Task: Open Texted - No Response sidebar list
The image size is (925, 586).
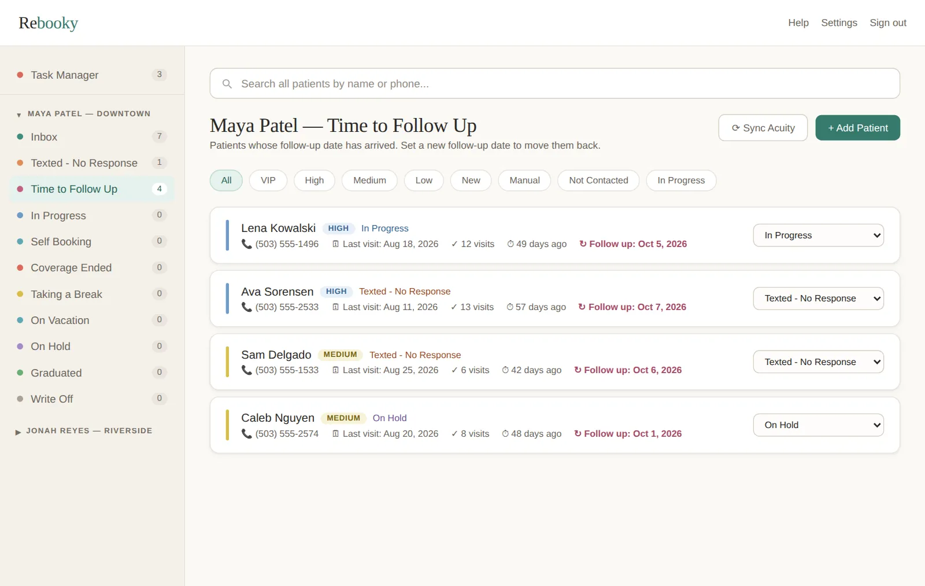Action: 92,163
